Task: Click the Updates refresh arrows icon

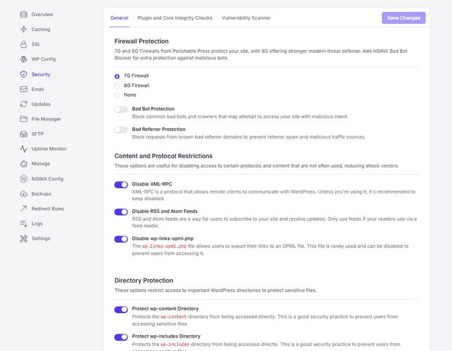Action: pos(24,104)
